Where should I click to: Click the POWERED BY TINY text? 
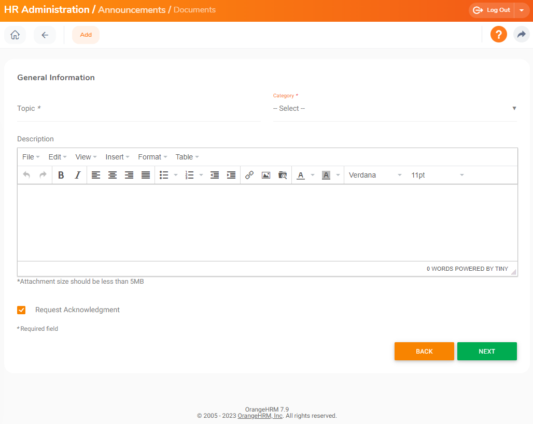click(x=481, y=269)
